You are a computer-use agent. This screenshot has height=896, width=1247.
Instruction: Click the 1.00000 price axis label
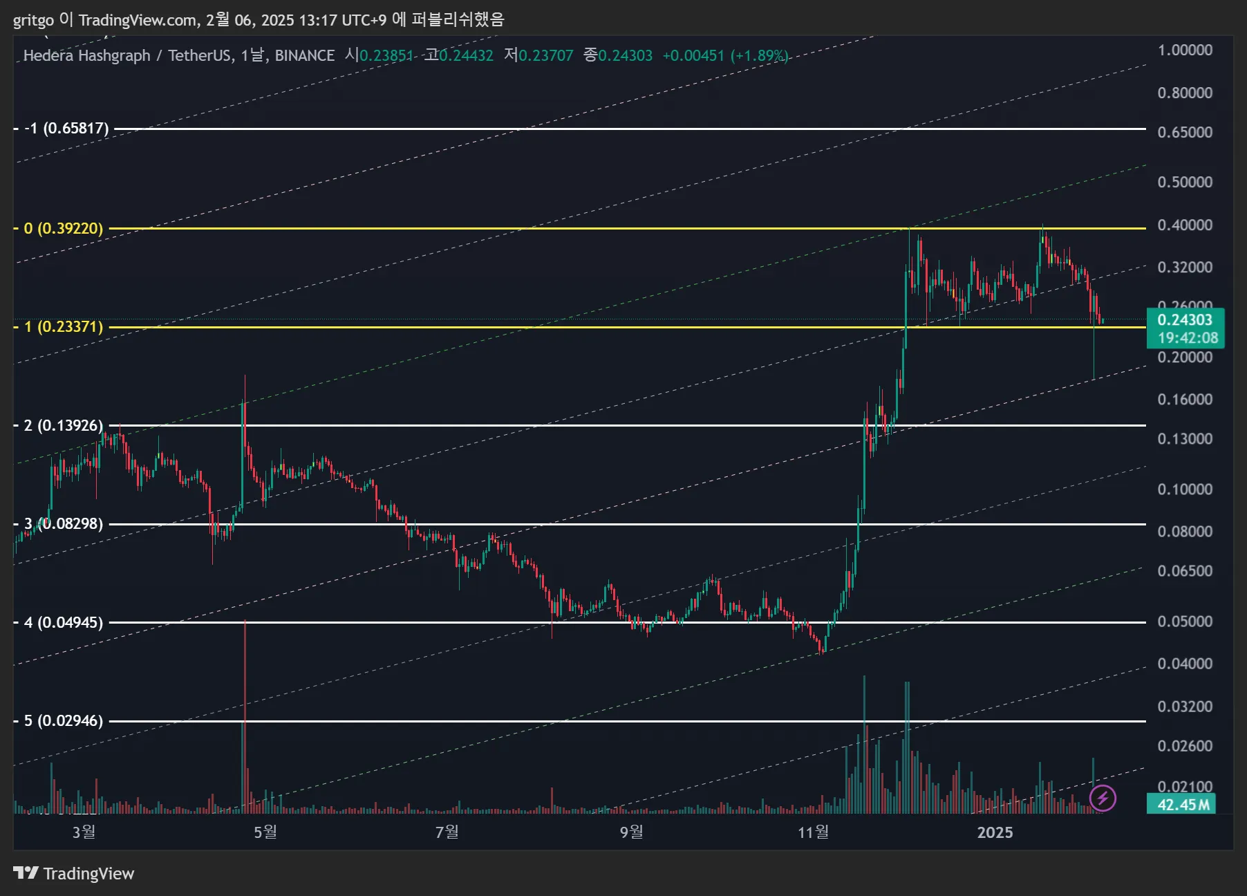pyautogui.click(x=1185, y=50)
